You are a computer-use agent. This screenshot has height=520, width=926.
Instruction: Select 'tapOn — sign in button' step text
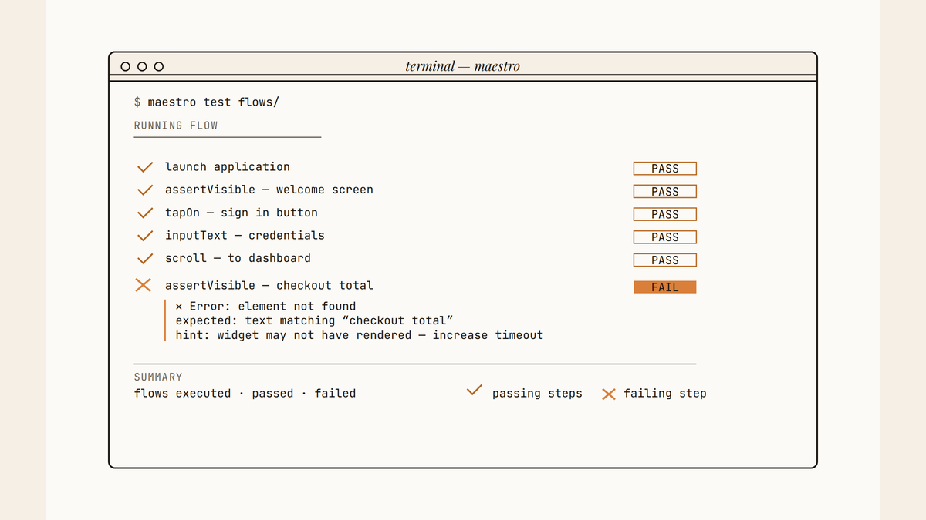[242, 213]
